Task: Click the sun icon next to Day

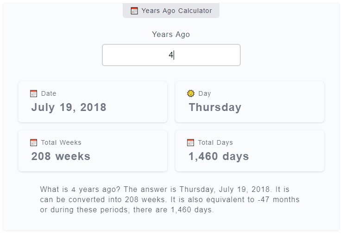Action: pyautogui.click(x=191, y=93)
